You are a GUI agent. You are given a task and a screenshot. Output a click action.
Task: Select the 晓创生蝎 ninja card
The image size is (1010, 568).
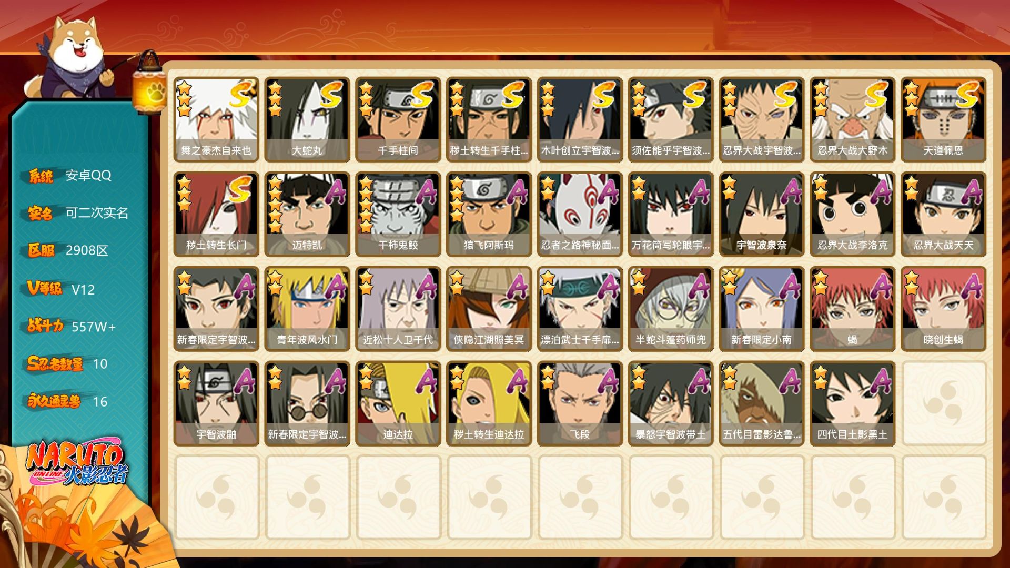(943, 309)
